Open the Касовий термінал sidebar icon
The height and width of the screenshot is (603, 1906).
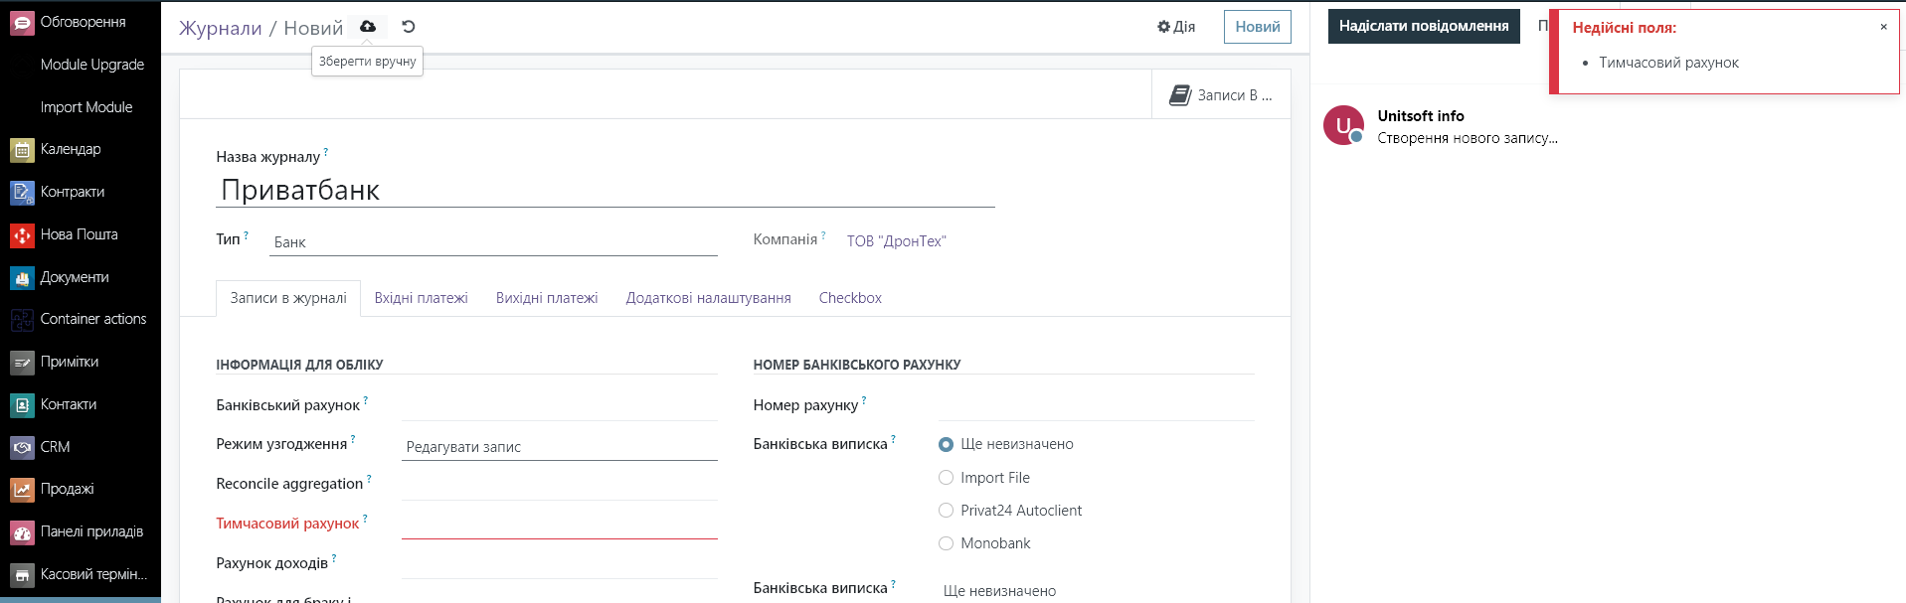(22, 575)
